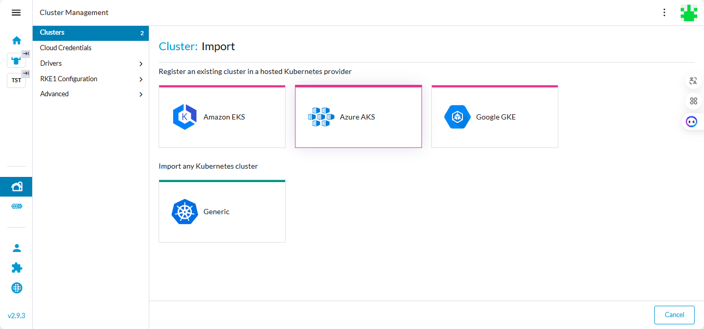The width and height of the screenshot is (704, 329).
Task: Choose the Generic label
Action: click(x=216, y=212)
